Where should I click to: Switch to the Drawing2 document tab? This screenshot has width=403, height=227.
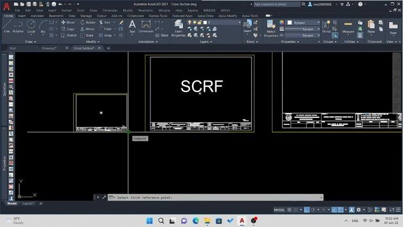click(49, 48)
